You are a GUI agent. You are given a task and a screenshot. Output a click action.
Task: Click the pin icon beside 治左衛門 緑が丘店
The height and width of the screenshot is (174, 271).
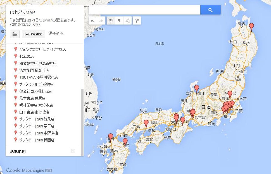tap(16, 70)
